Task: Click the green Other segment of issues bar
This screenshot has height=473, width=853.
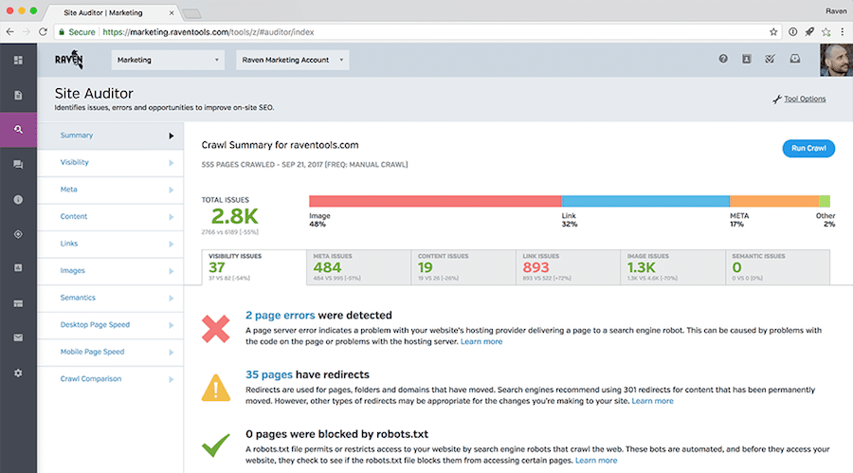Action: pos(825,201)
